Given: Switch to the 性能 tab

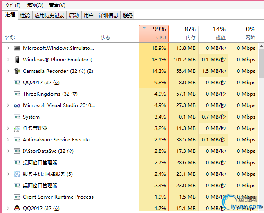Looking at the screenshot, I should 25,15.
